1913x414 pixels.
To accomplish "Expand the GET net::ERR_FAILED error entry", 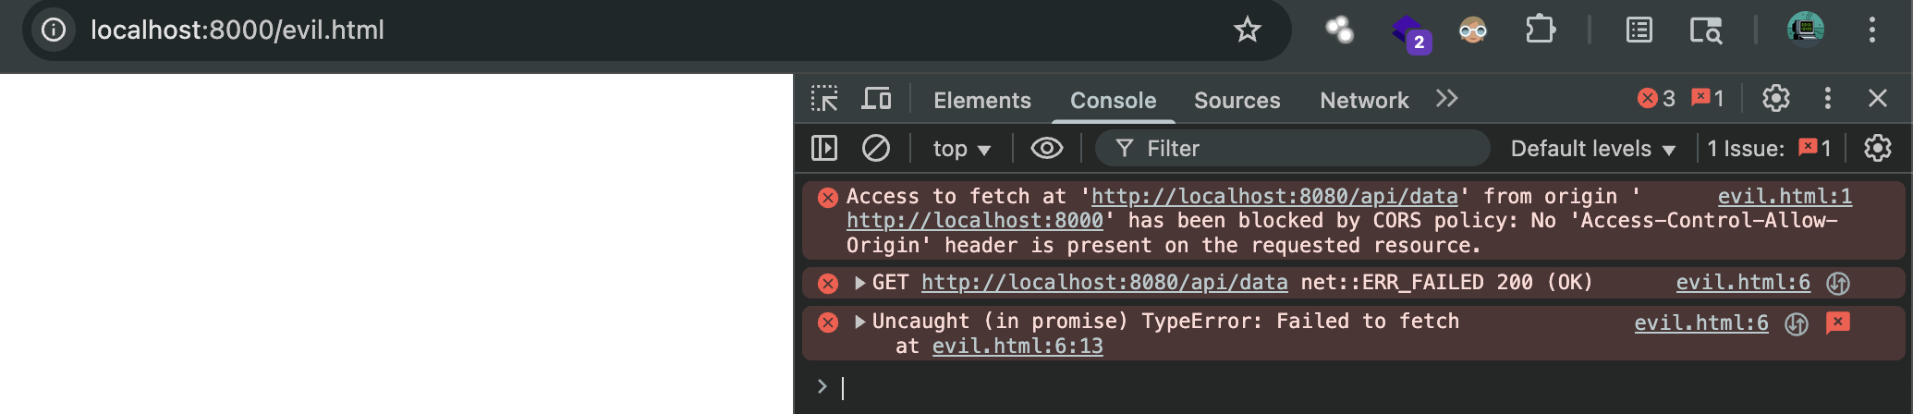I will pos(860,283).
